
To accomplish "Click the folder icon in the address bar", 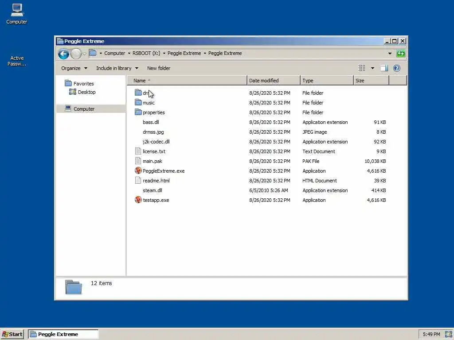I will point(93,53).
